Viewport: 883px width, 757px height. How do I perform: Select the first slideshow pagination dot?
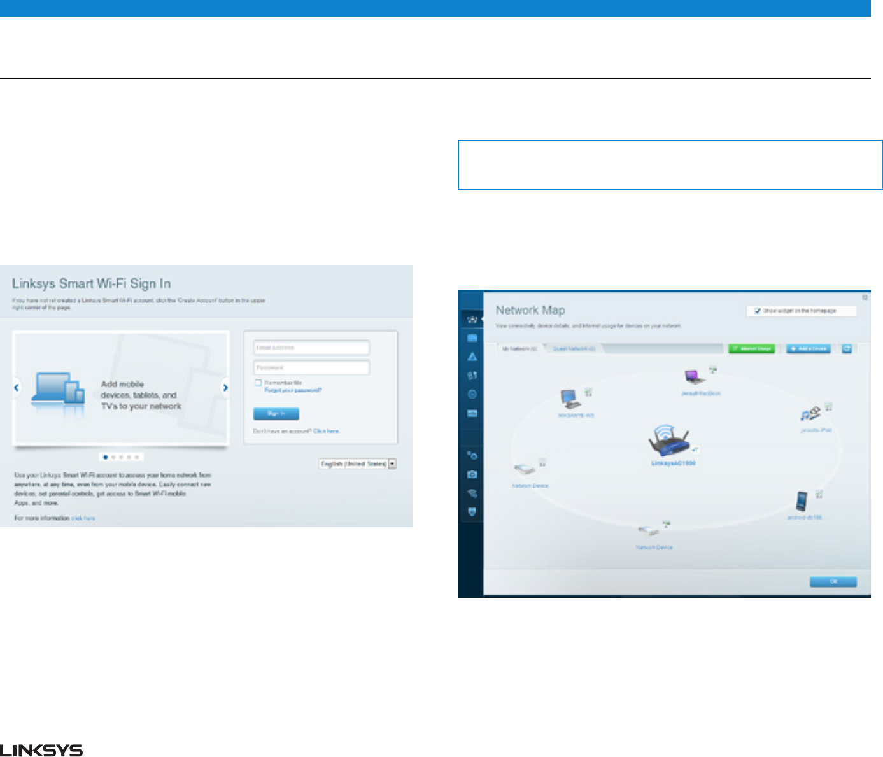[x=106, y=457]
